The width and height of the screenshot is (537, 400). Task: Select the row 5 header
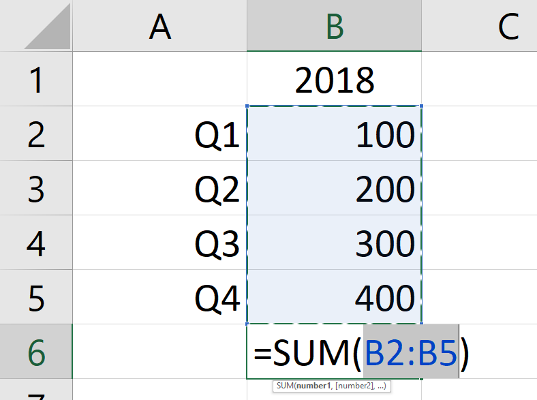35,298
